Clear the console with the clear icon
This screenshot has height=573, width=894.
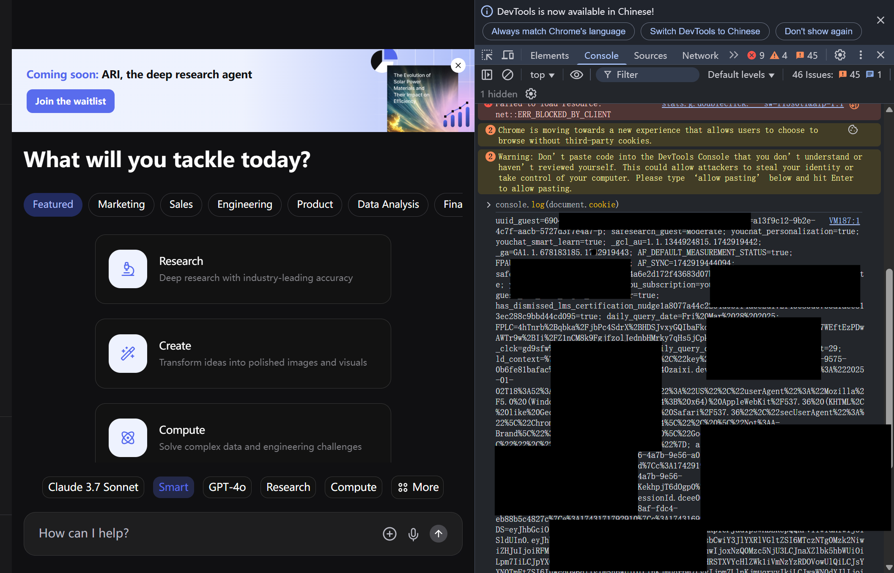(508, 74)
